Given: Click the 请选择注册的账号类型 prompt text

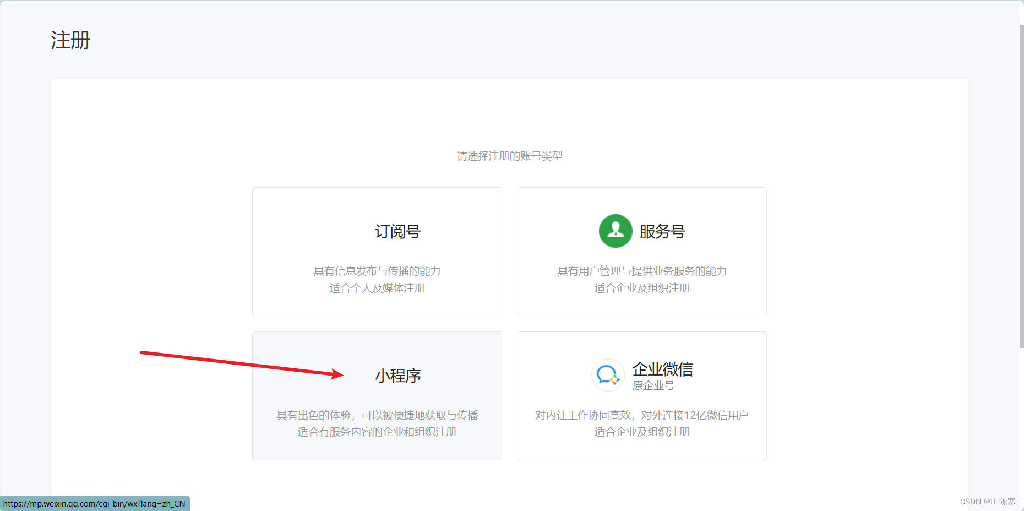Looking at the screenshot, I should pyautogui.click(x=510, y=156).
